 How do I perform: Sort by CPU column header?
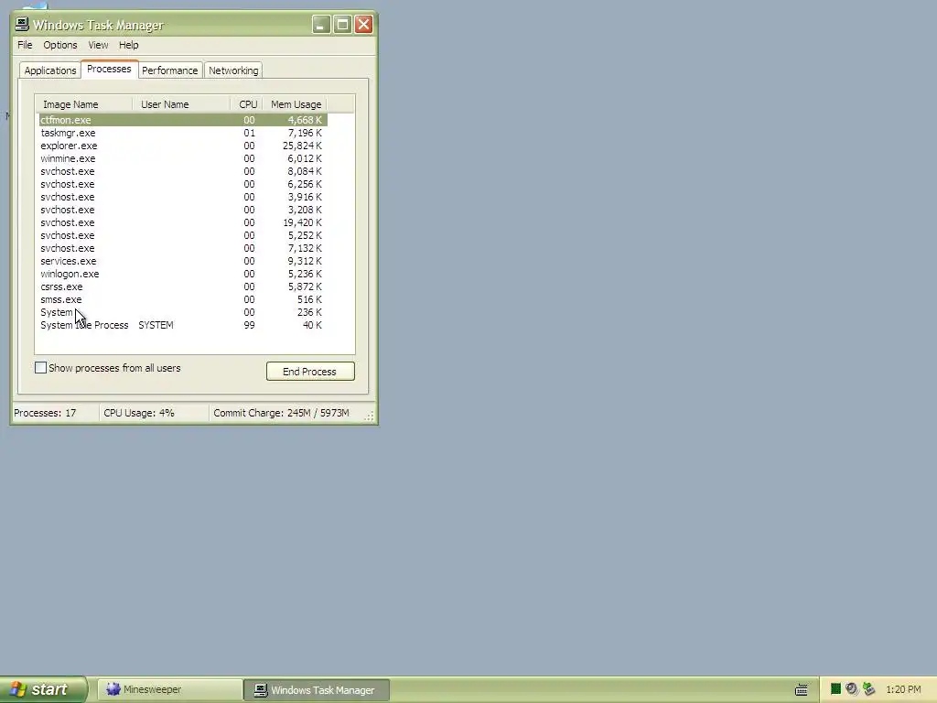(x=246, y=104)
